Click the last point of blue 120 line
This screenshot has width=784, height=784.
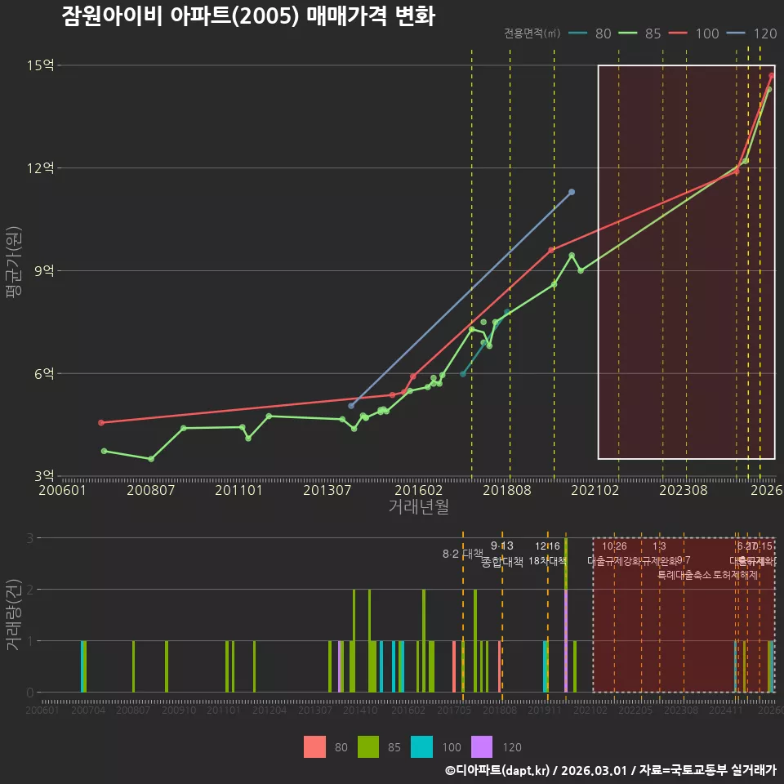[x=572, y=192]
